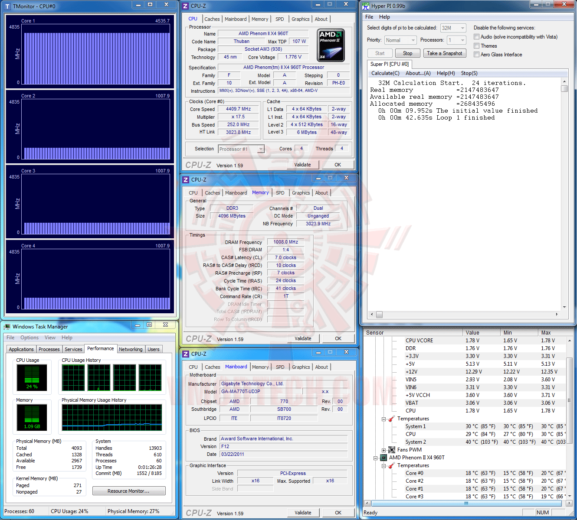Image resolution: width=577 pixels, height=520 pixels.
Task: Switch to the Processes tab in Task Manager
Action: [x=49, y=349]
